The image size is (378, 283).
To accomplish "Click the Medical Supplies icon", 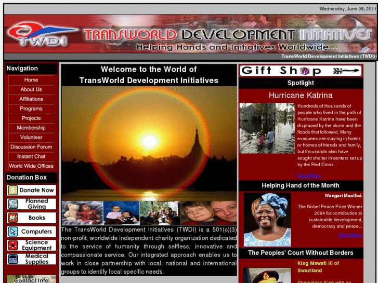I will tap(13, 259).
